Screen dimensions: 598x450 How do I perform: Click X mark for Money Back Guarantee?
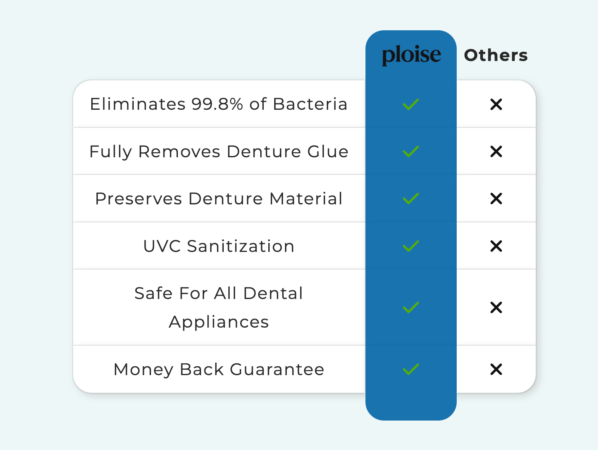pos(496,369)
